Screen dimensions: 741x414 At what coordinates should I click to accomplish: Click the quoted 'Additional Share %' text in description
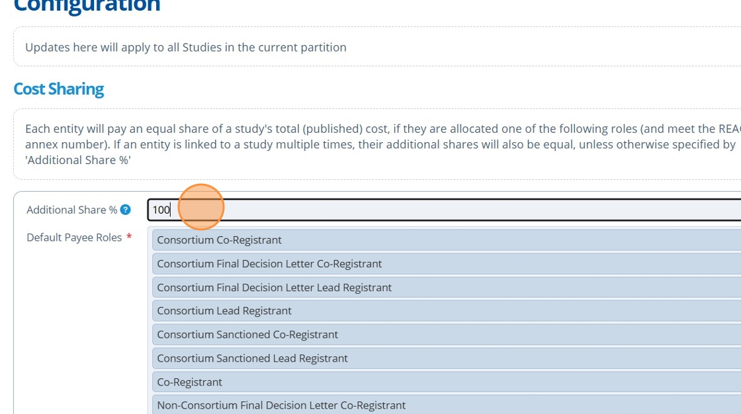78,160
